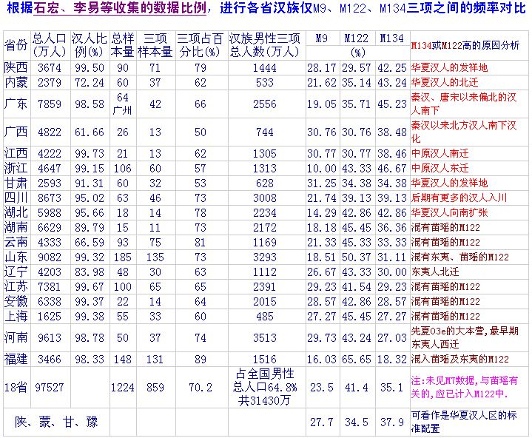Select 广东 sample cell 64 广州
Image resolution: width=532 pixels, height=438 pixels.
[123, 104]
